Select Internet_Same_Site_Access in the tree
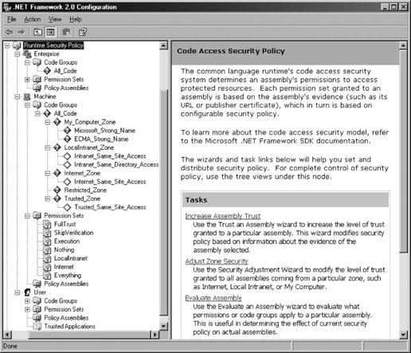The width and height of the screenshot is (411, 353). tap(110, 182)
